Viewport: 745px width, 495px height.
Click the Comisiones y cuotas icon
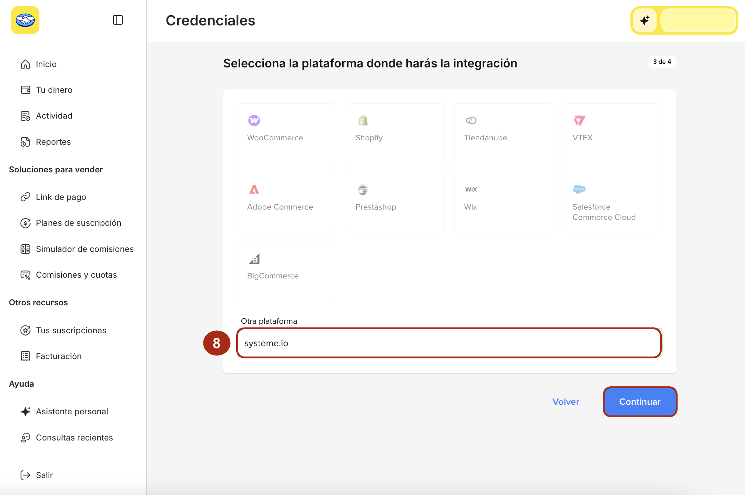(x=25, y=275)
